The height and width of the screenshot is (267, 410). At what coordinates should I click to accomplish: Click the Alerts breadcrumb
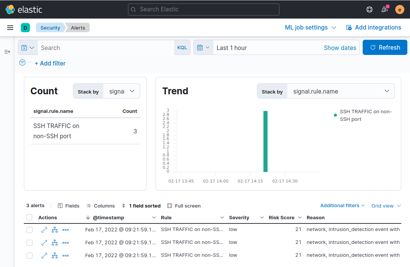coord(78,28)
